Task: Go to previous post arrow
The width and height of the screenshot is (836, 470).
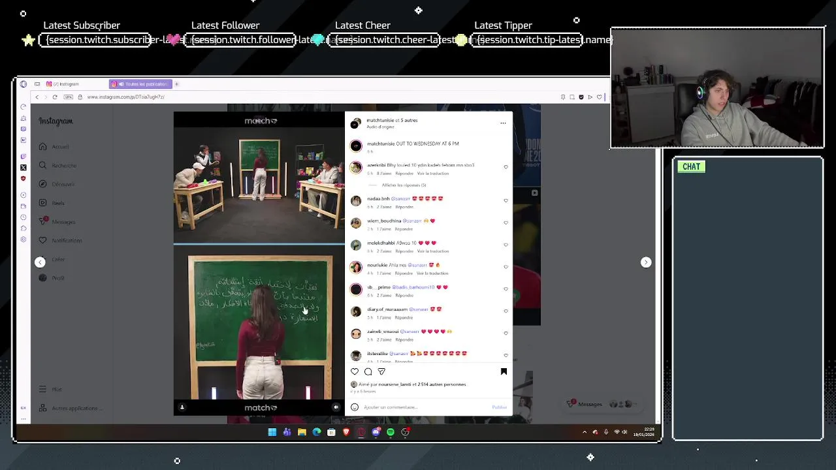Action: click(x=40, y=262)
